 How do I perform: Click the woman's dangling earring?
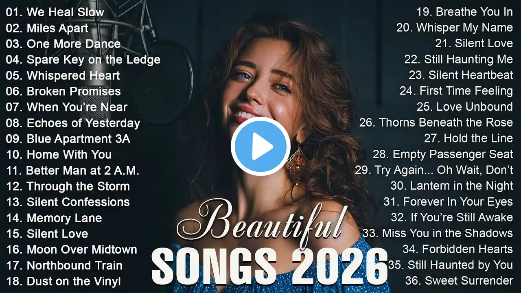point(296,159)
